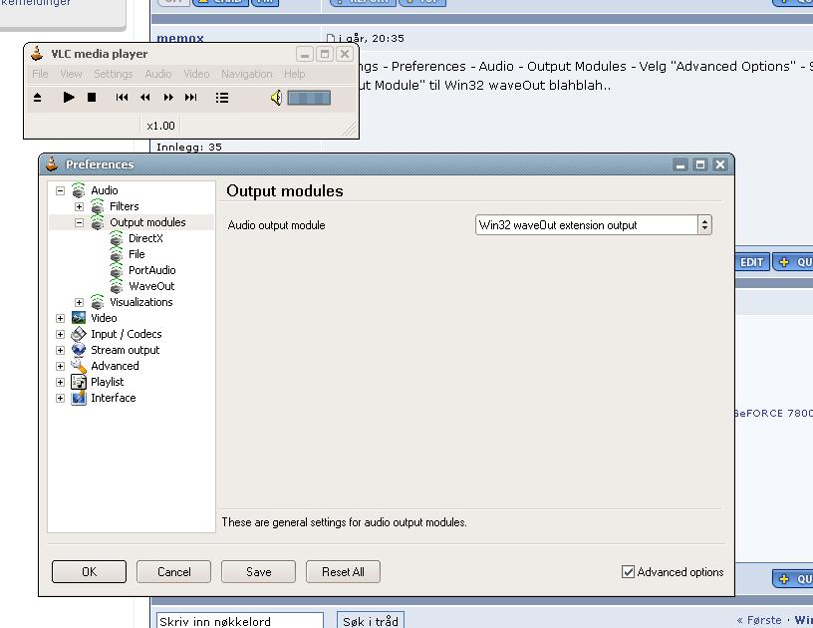This screenshot has height=628, width=813.
Task: Click the EDIT button in the forum page
Action: pos(752,262)
